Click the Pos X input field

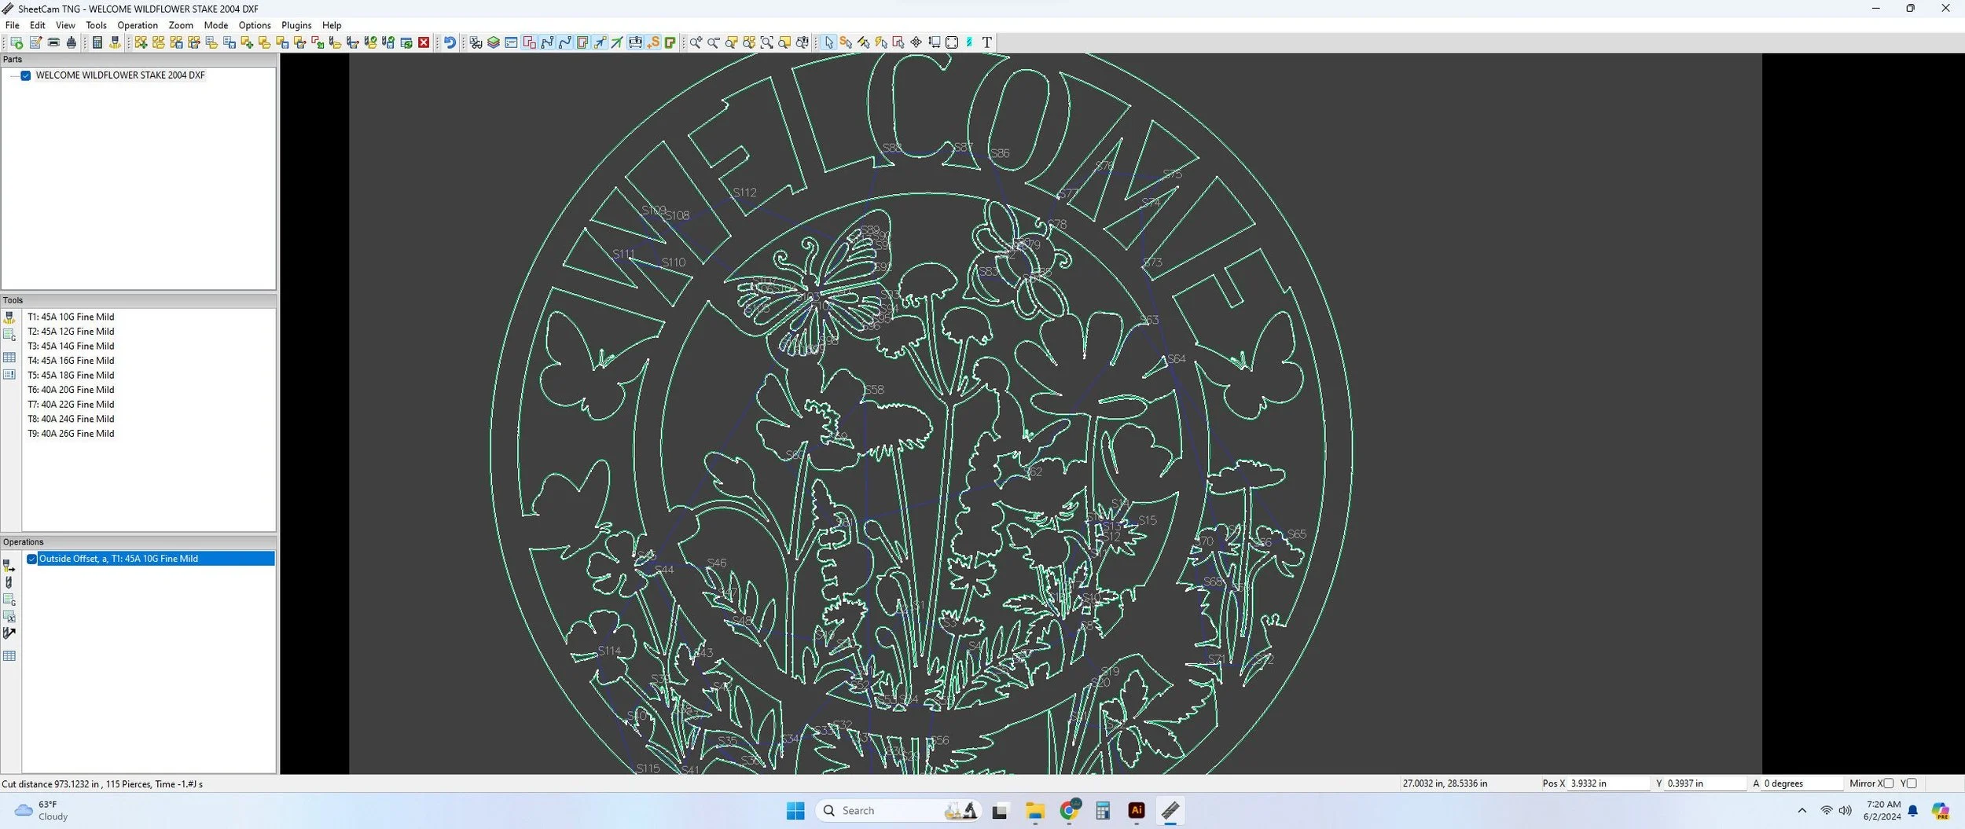pos(1608,783)
